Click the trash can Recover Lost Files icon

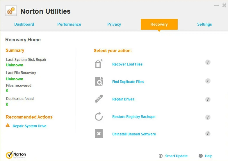click(x=99, y=64)
